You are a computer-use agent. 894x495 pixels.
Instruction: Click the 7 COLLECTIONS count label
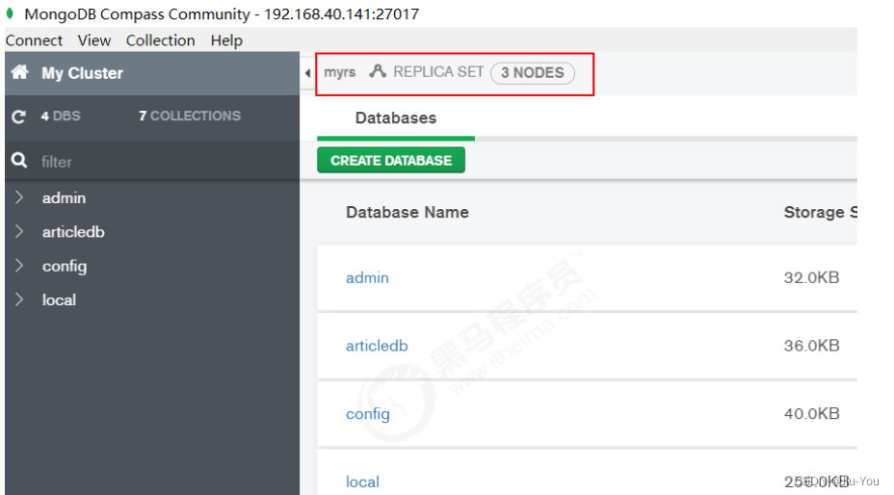click(x=190, y=116)
